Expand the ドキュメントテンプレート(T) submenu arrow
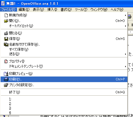Screen dimensions: 133x117 (125, 67)
